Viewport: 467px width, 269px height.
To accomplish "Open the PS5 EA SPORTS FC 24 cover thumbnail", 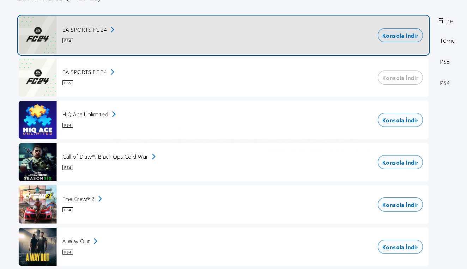I will (37, 78).
